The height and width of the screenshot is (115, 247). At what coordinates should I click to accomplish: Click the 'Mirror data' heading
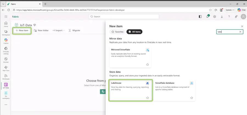click(116, 38)
